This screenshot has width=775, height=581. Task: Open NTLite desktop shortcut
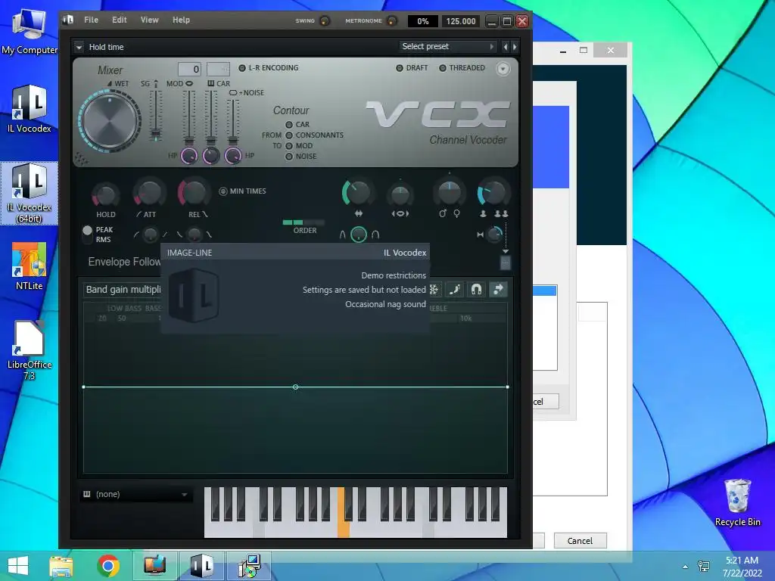click(29, 266)
